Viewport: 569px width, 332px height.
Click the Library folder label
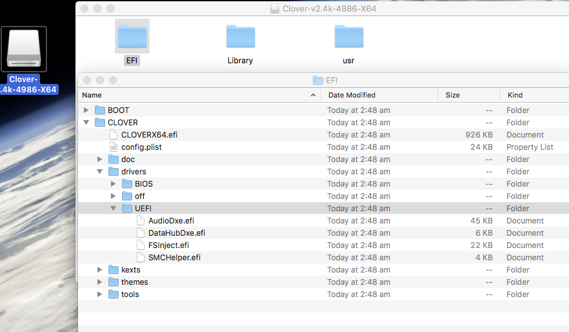(240, 61)
